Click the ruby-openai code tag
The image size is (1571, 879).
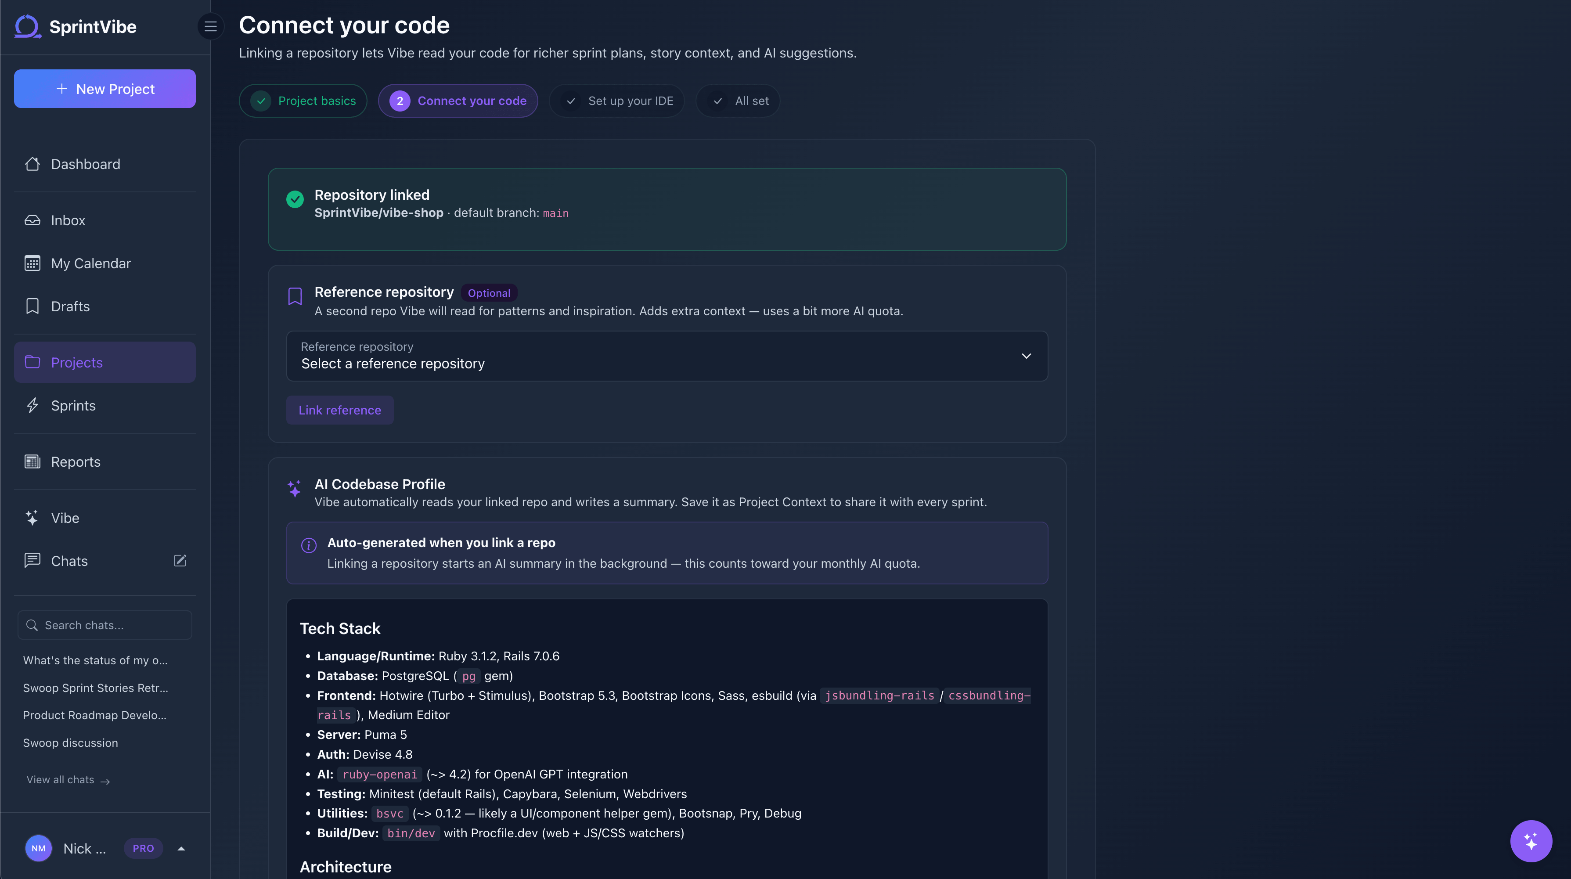click(379, 774)
